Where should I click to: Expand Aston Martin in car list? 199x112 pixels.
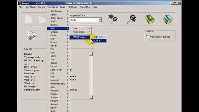pyautogui.click(x=58, y=18)
